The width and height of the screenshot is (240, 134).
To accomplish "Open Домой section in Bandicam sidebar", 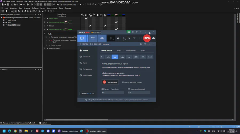I will coord(84,50).
